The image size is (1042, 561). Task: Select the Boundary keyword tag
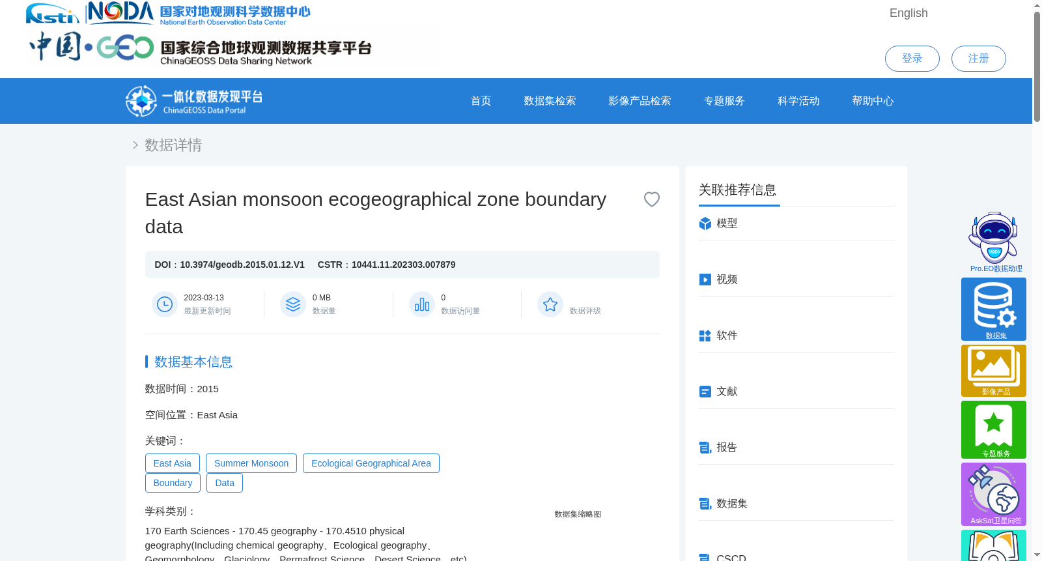173,483
